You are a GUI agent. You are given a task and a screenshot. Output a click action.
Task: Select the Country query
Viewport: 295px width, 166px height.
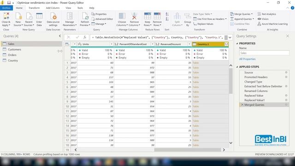(x=31, y=60)
